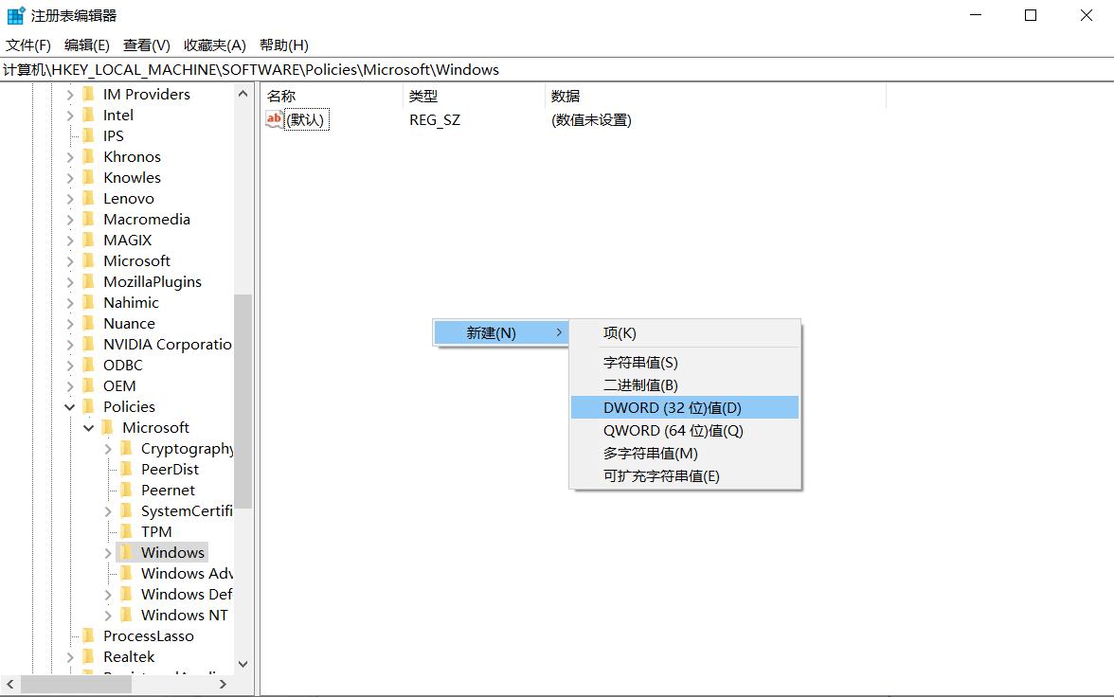
Task: Click the Registry Editor icon in the title bar
Action: 14,14
